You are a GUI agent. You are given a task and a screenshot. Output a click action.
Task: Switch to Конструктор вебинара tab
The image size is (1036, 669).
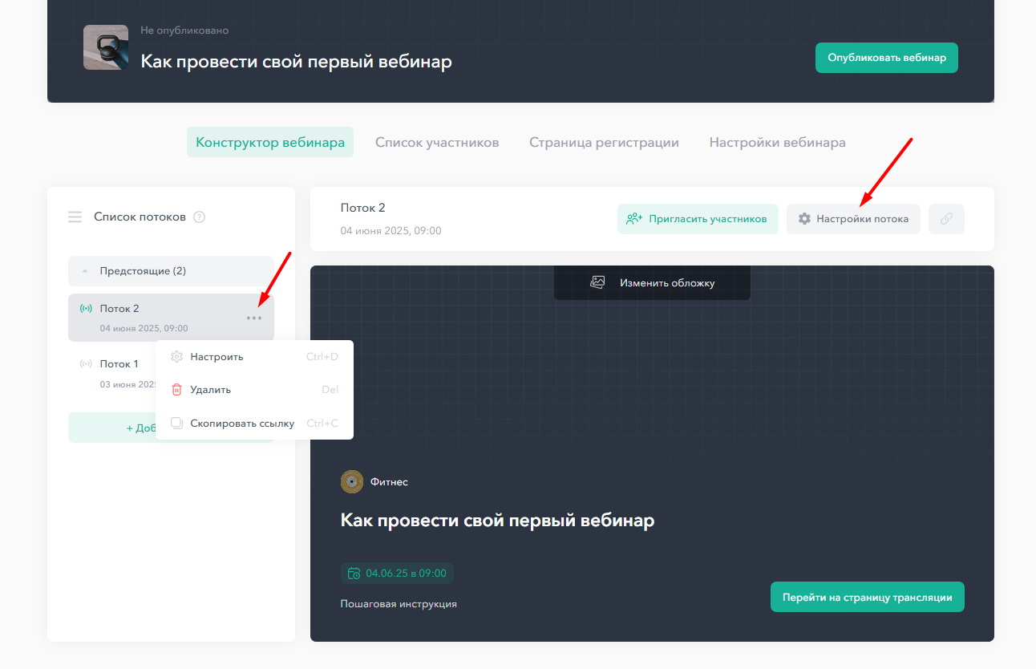(x=270, y=142)
